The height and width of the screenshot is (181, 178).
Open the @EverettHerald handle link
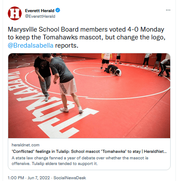click(40, 16)
